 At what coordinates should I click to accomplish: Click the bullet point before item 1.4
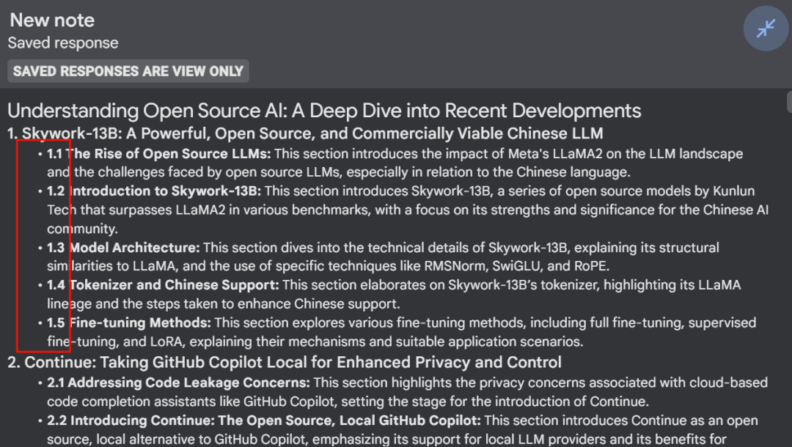click(40, 286)
